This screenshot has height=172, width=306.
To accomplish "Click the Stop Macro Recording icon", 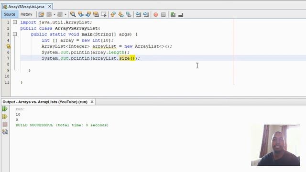I will point(164,15).
